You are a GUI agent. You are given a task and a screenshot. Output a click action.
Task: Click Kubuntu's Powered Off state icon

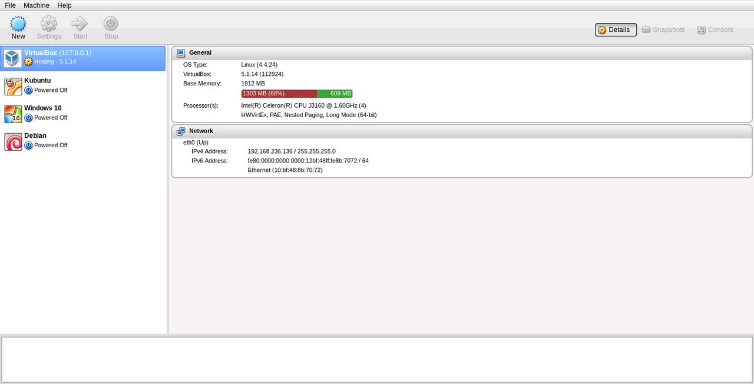28,90
